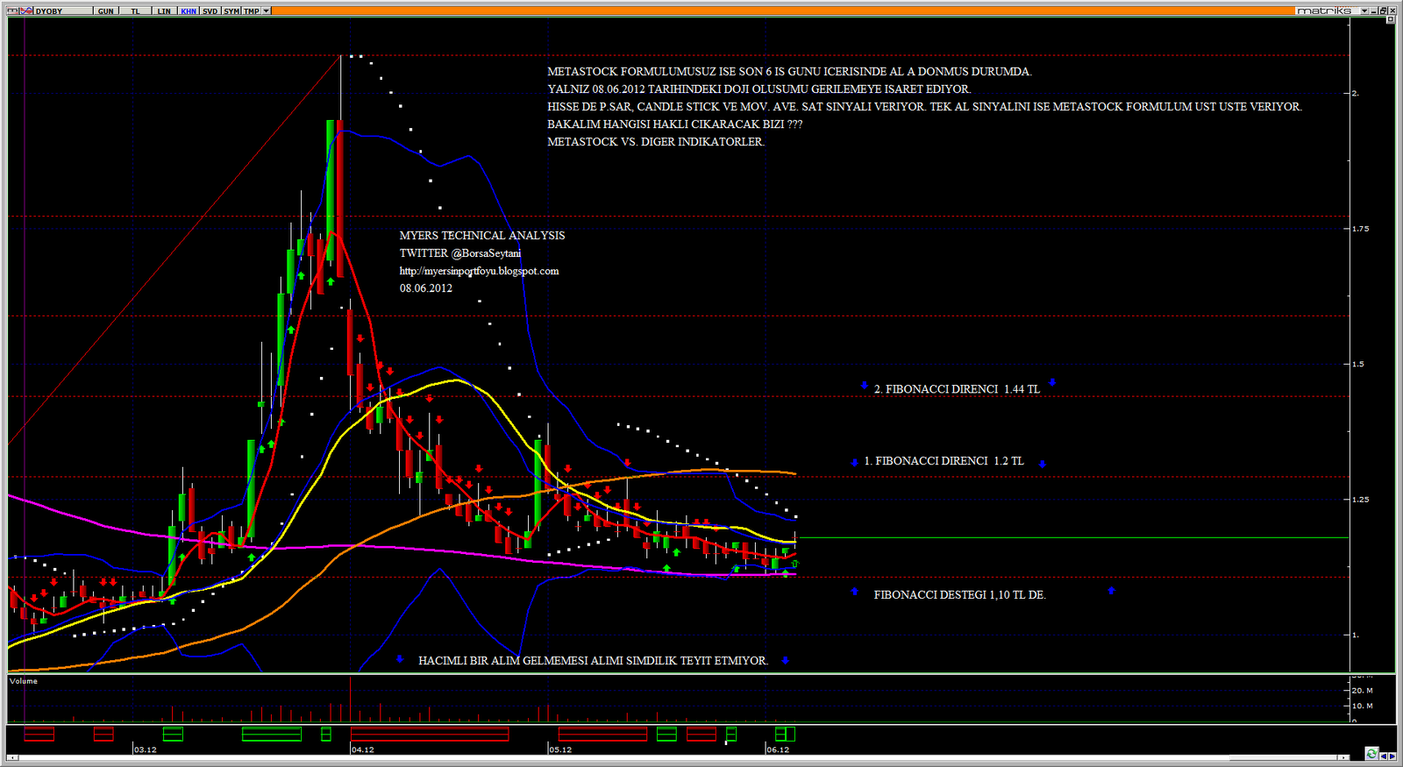Viewport: 1403px width, 767px height.
Task: Click the blue down arrow left of '1. FIBONACCI DIRENCI'
Action: 855,462
